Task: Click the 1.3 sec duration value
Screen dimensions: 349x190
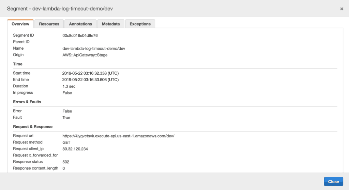Action: (69, 86)
